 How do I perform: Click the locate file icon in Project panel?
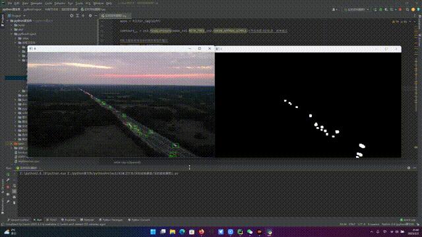coord(72,16)
